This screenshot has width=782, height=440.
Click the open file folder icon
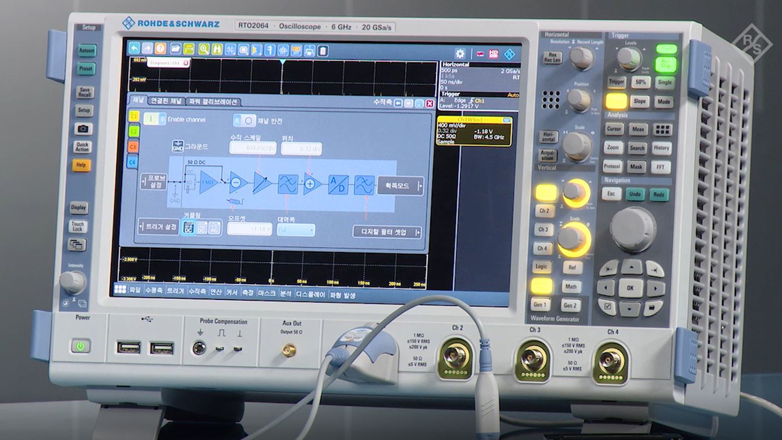point(175,49)
